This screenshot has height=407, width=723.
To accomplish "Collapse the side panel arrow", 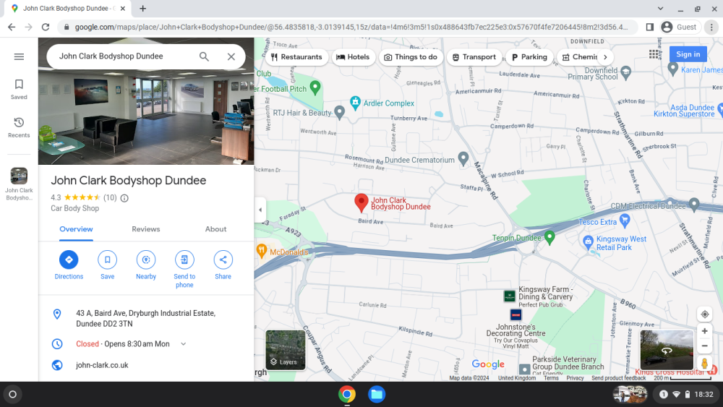I will tap(260, 210).
